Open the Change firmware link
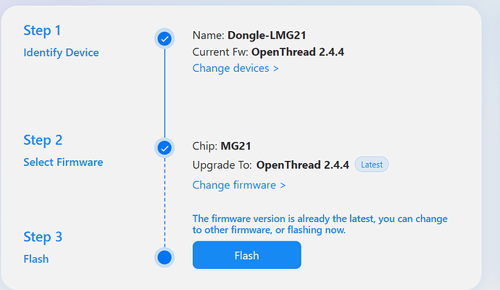The height and width of the screenshot is (290, 500). [x=239, y=185]
